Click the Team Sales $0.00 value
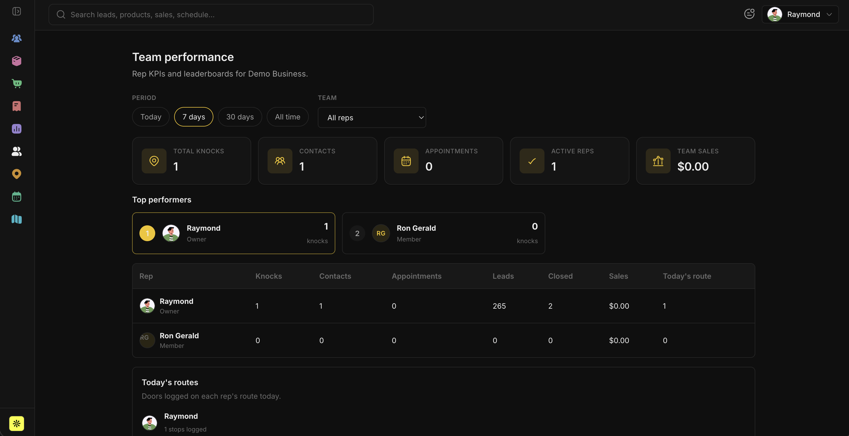Screen dimensions: 849x436 click(693, 167)
